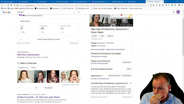This screenshot has height=104, width=184.
Task: Expand the image filter chips chevron
Action: click(x=78, y=68)
